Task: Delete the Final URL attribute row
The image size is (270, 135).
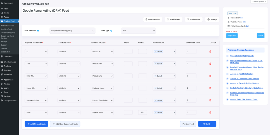Action: pyautogui.click(x=210, y=76)
